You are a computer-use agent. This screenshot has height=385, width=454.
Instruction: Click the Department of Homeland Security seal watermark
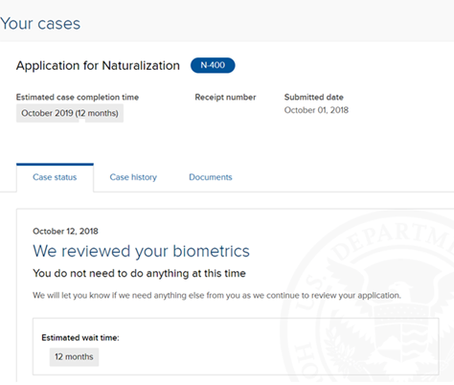(x=367, y=297)
